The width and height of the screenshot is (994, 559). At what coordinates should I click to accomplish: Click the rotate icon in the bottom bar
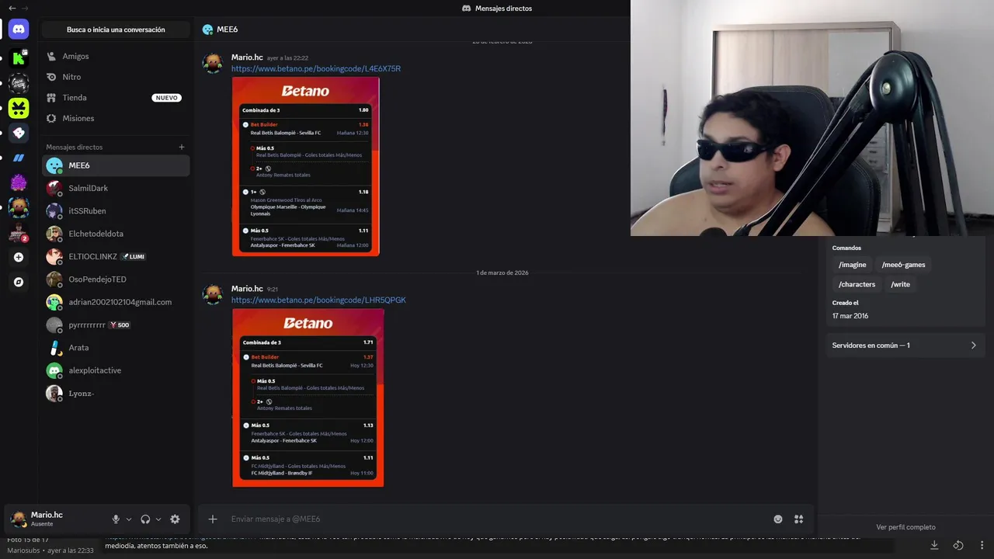click(958, 545)
